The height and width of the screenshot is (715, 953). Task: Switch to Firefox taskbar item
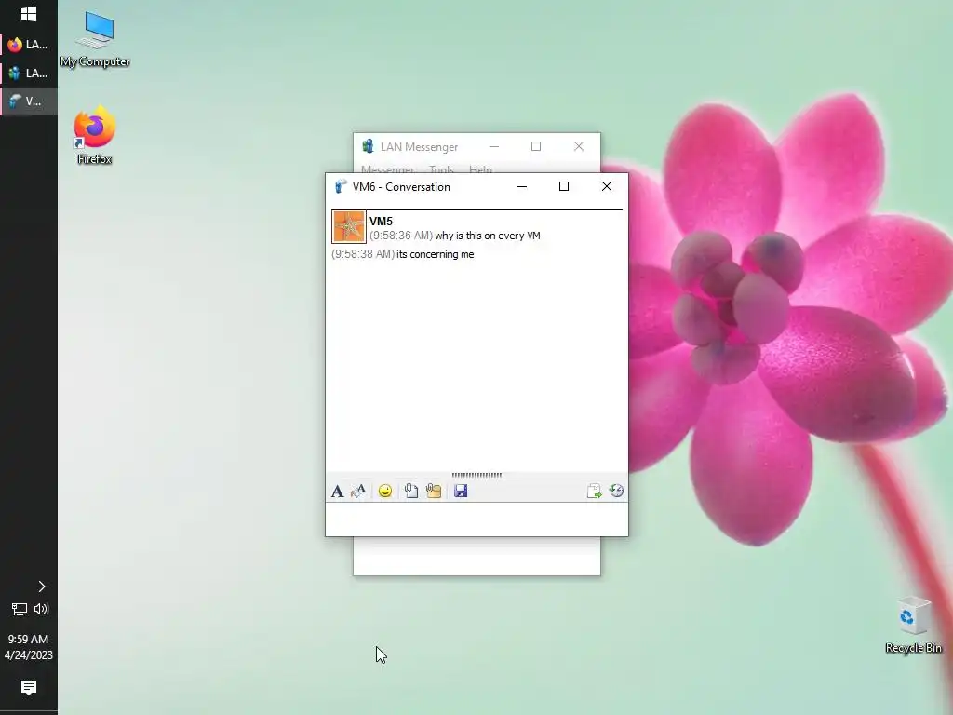tap(29, 45)
